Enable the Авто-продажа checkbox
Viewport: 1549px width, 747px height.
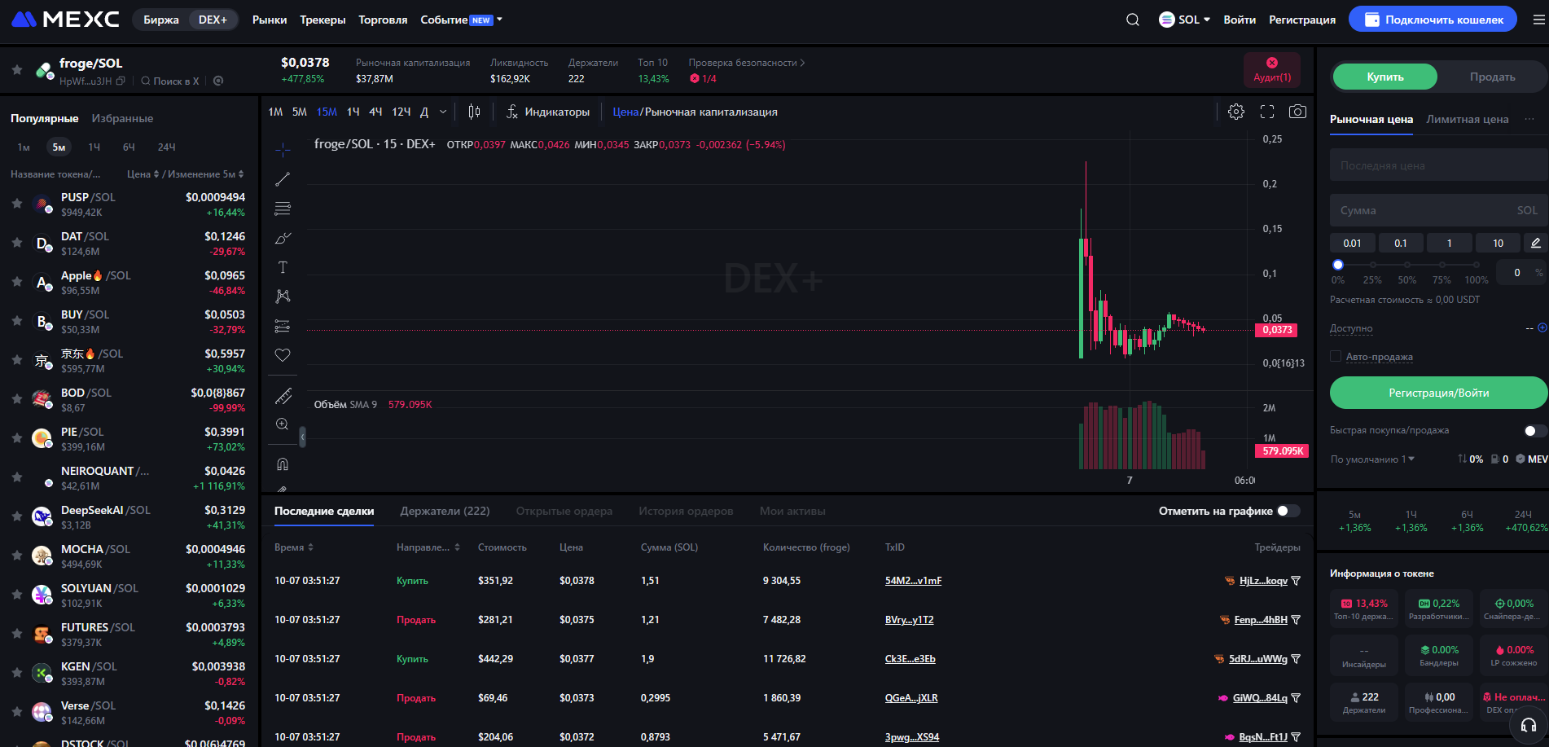1336,356
